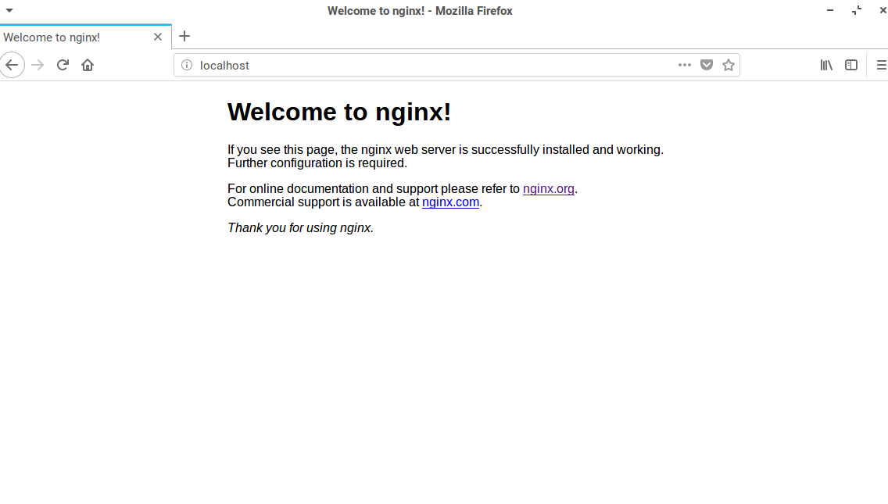
Task: Reload the current localhost page
Action: point(63,65)
